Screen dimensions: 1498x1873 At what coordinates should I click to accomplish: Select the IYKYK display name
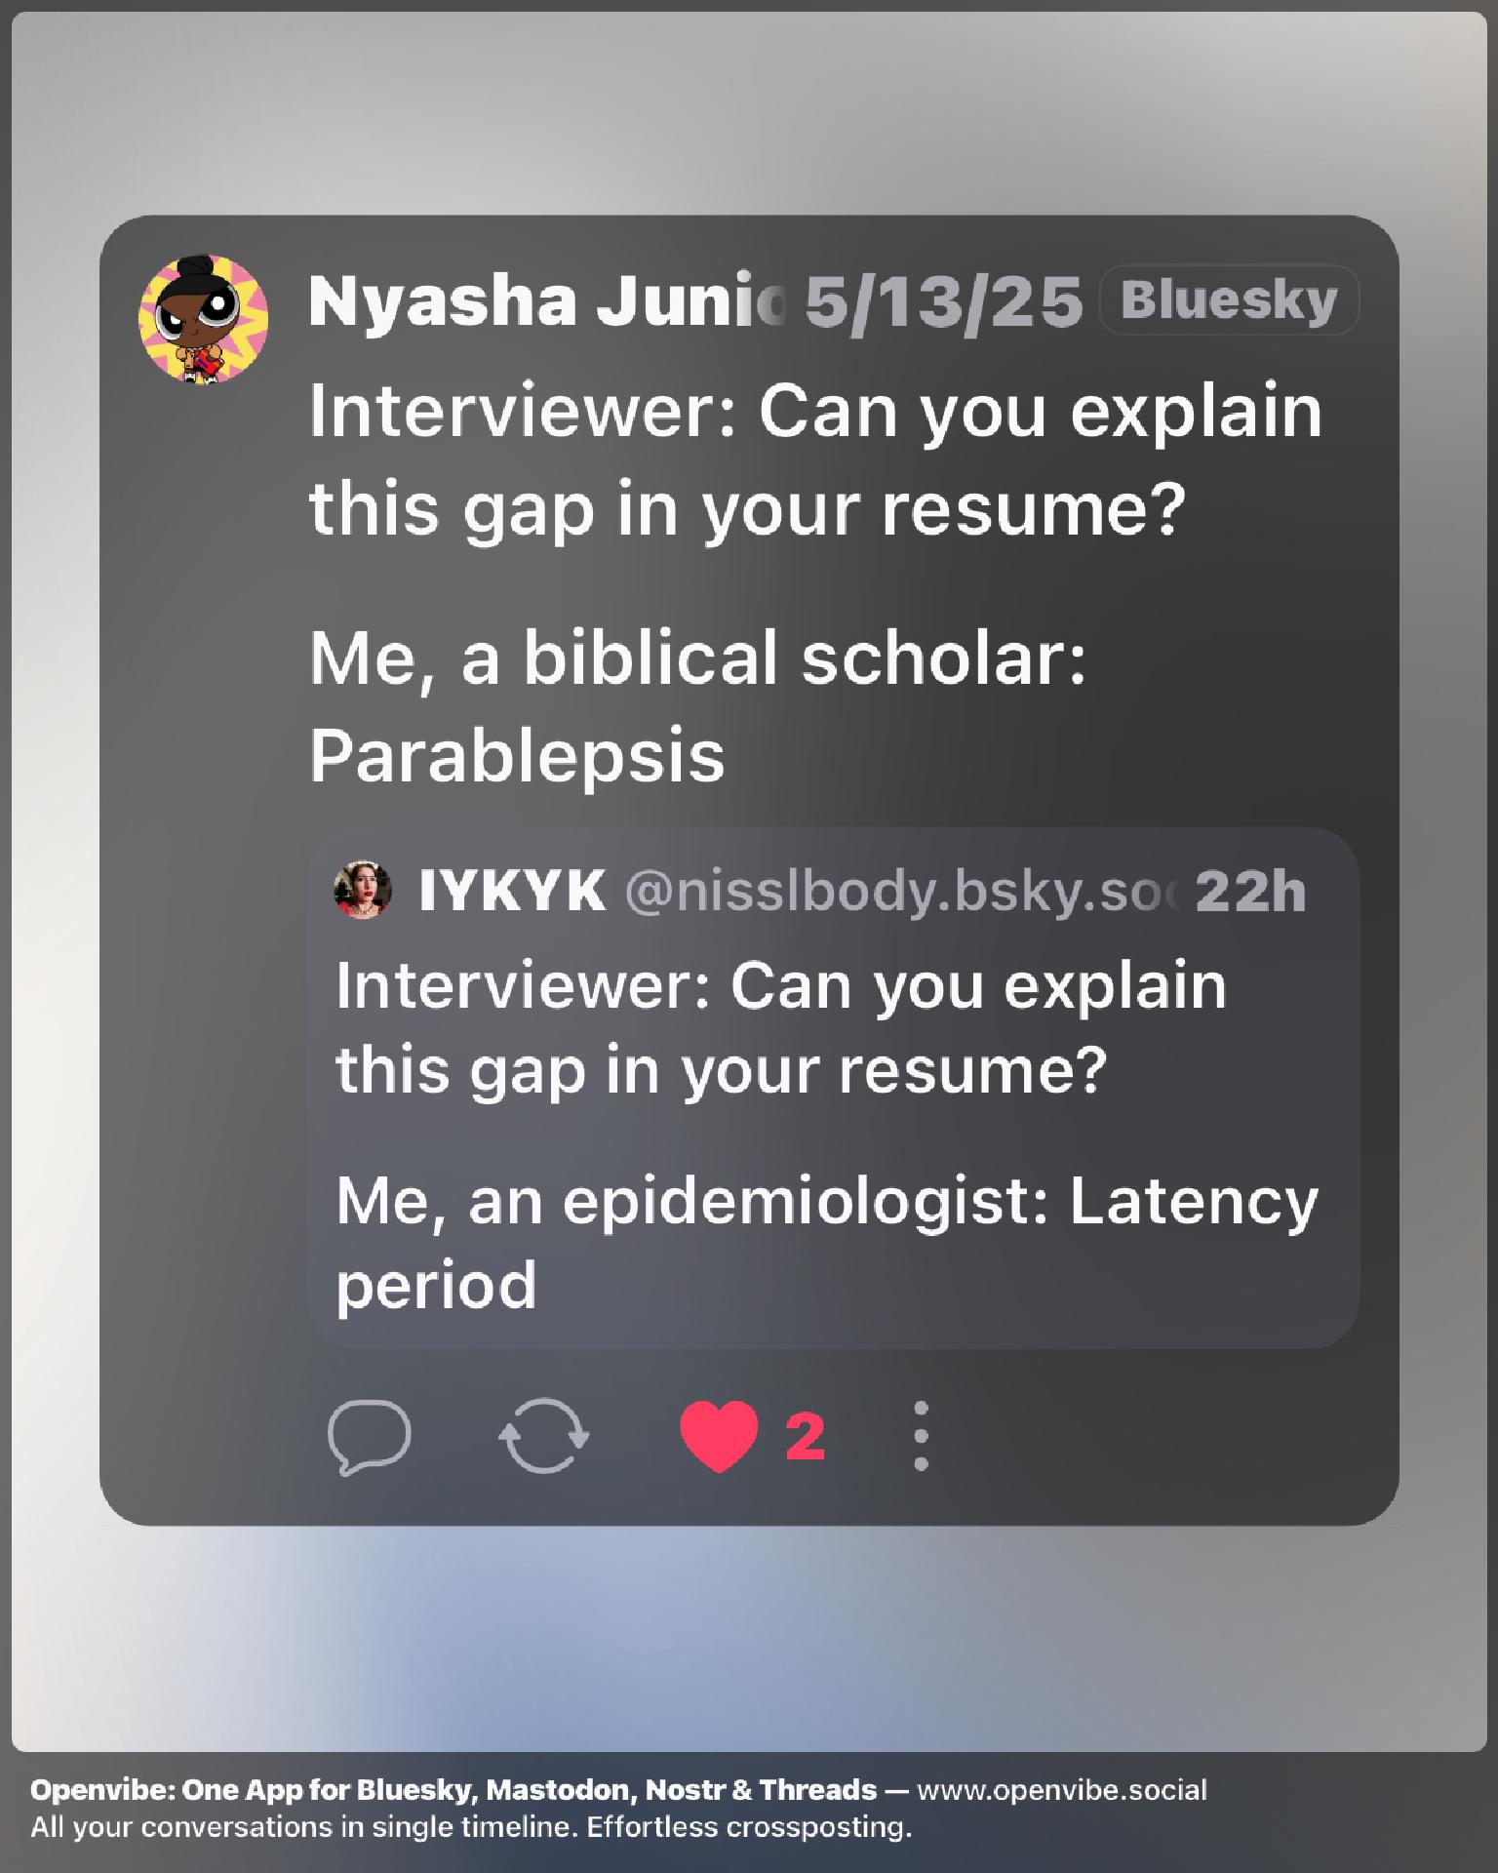click(512, 891)
